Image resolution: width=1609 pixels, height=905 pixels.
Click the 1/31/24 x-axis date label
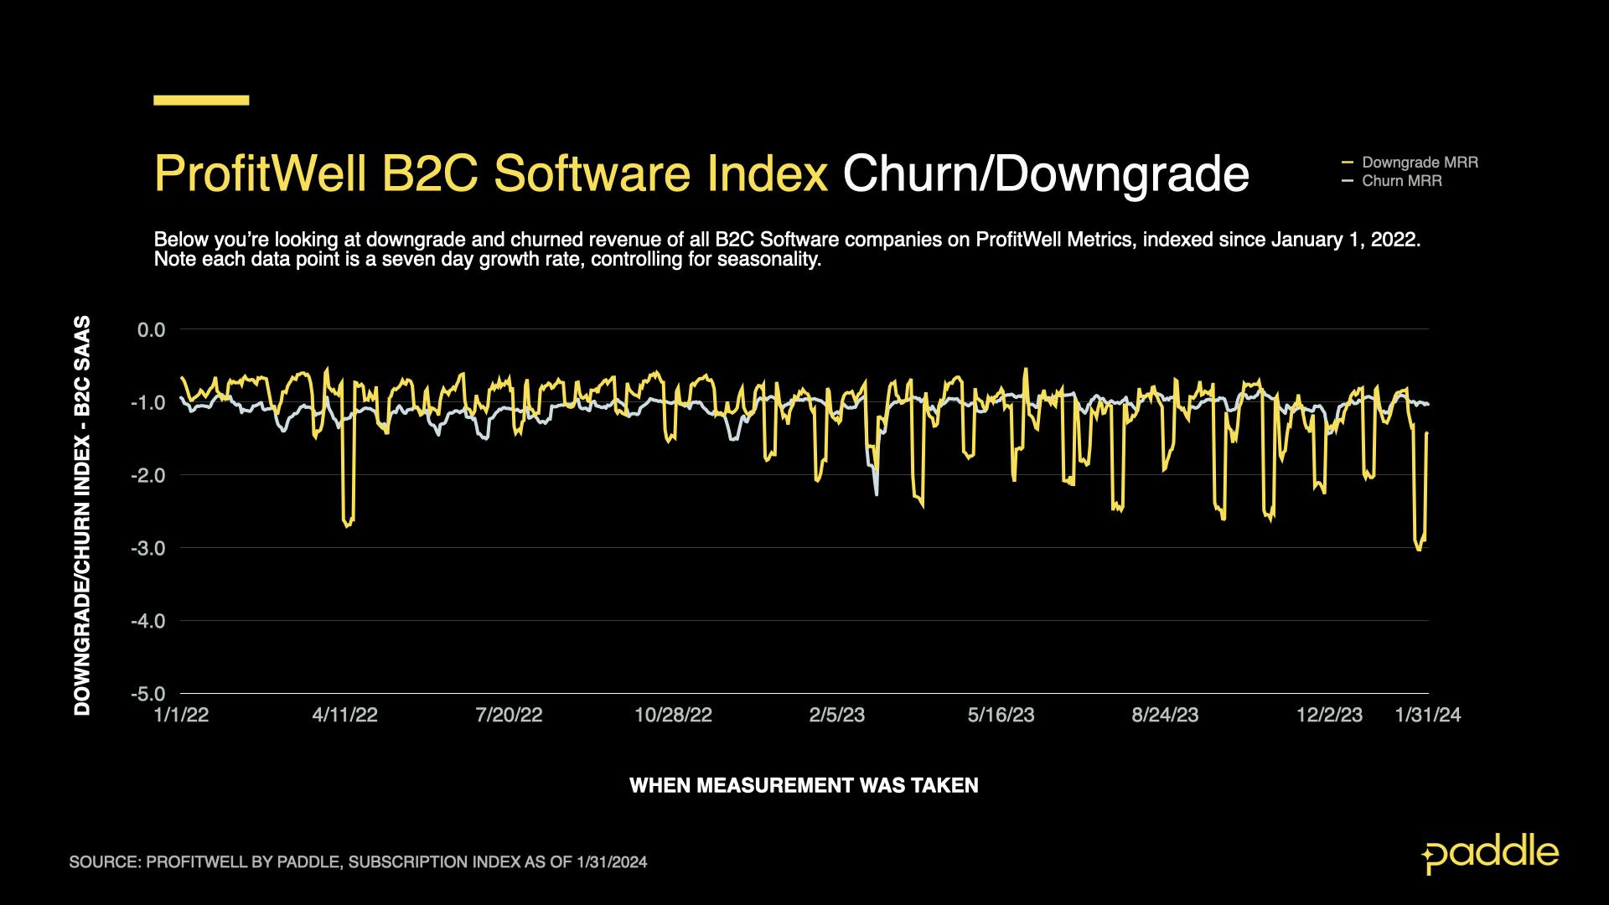tap(1427, 715)
